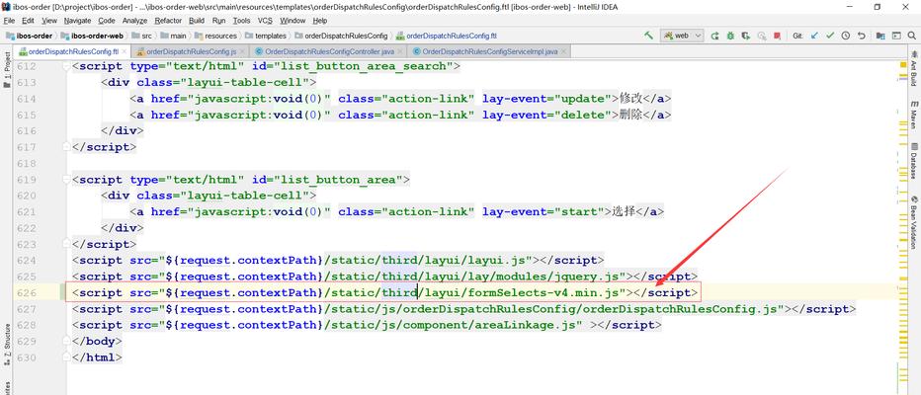Open the Ant Build tool window
921x395 pixels.
point(914,68)
